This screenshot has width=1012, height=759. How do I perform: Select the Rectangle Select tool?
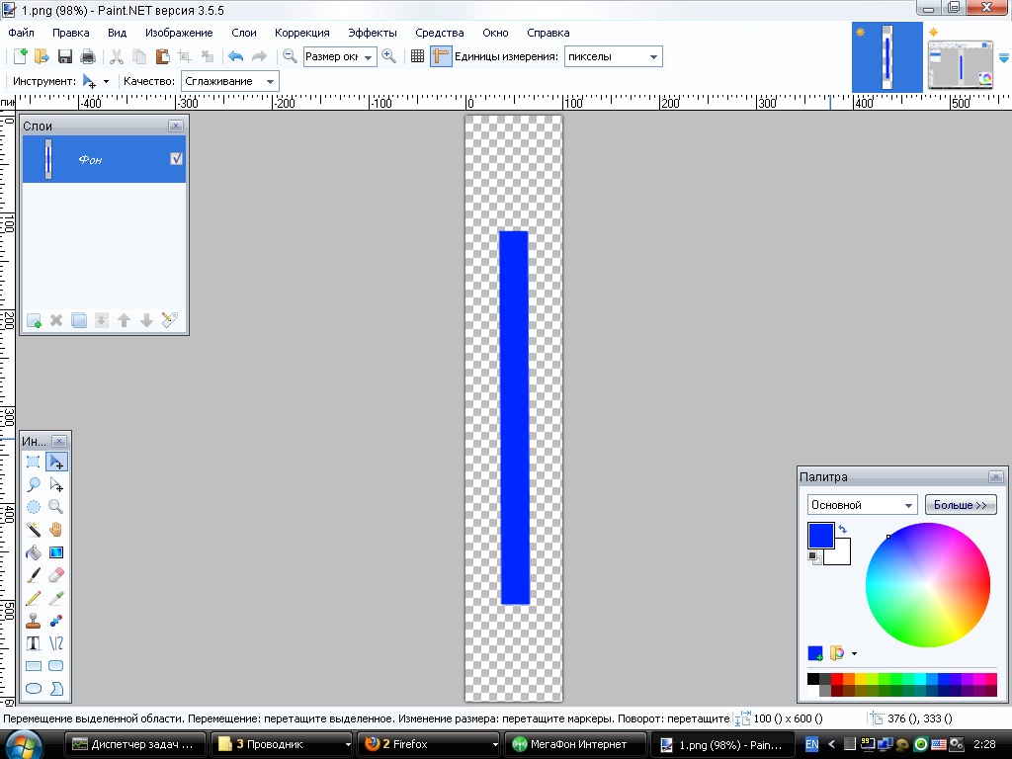coord(33,462)
